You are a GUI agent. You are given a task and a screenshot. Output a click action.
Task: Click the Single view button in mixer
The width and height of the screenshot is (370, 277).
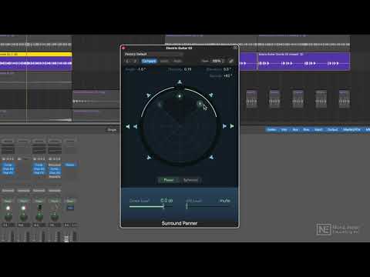[112, 130]
